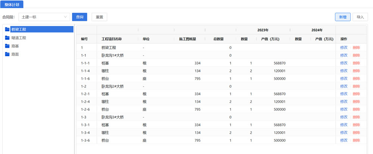Click 修改 for row 1-2 卧龙沟2#大桥

pyautogui.click(x=344, y=86)
